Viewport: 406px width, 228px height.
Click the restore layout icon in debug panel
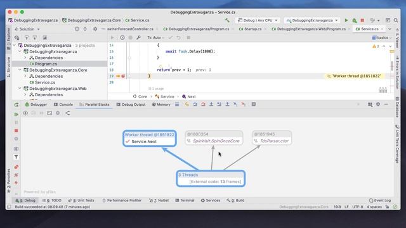(x=370, y=104)
